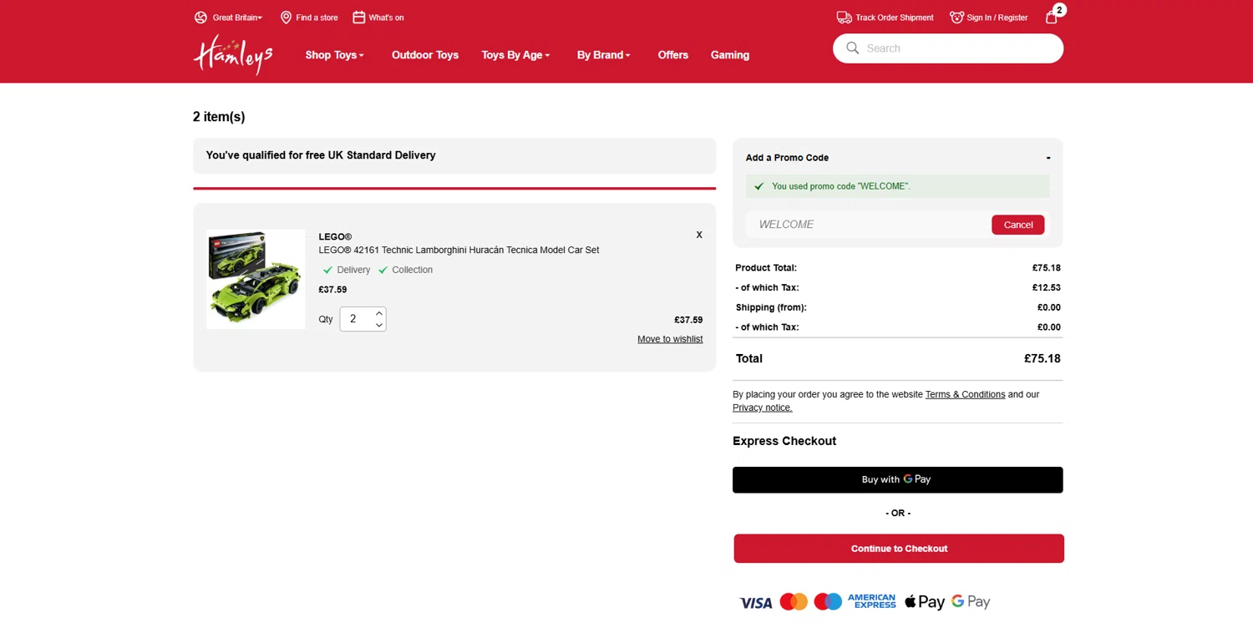Click the Sign In bear icon

[957, 18]
